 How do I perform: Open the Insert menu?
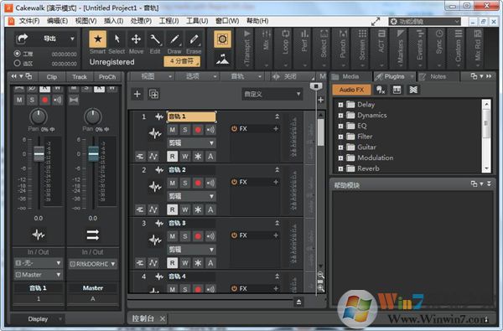tap(113, 21)
